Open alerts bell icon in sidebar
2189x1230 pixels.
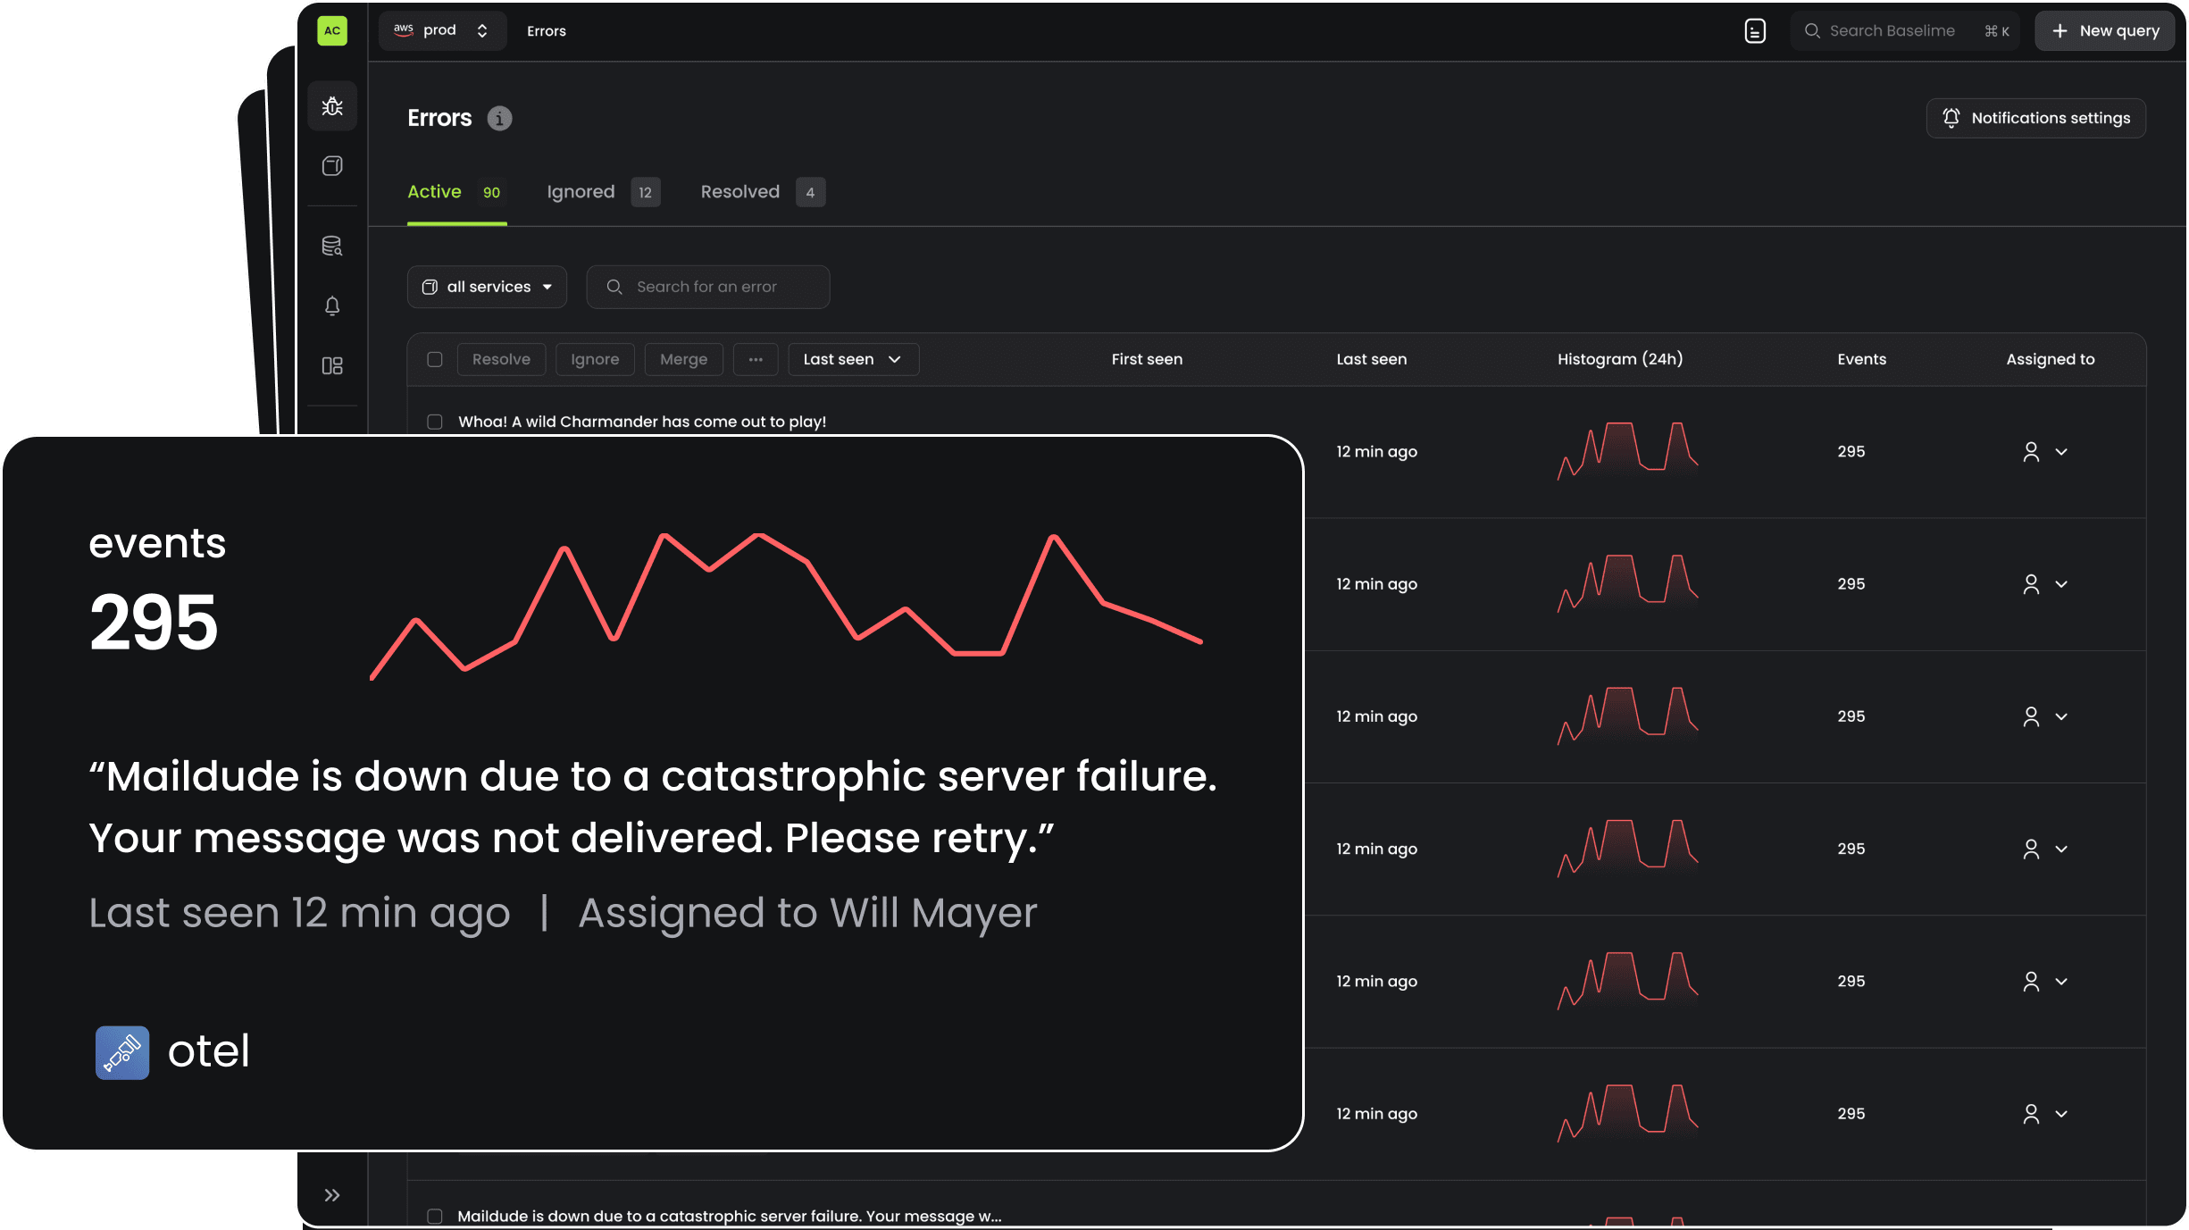(332, 306)
